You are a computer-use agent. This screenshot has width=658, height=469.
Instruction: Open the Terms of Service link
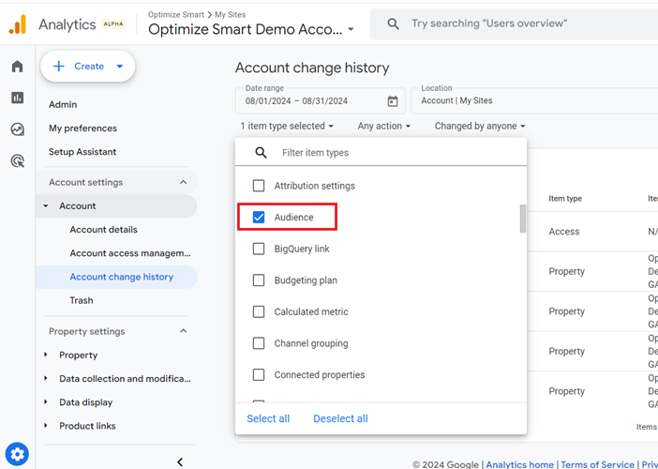click(x=598, y=464)
